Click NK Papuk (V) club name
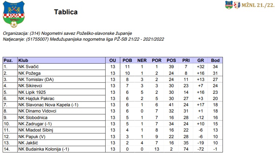Screen dimensions: 275x159 pos(32,136)
